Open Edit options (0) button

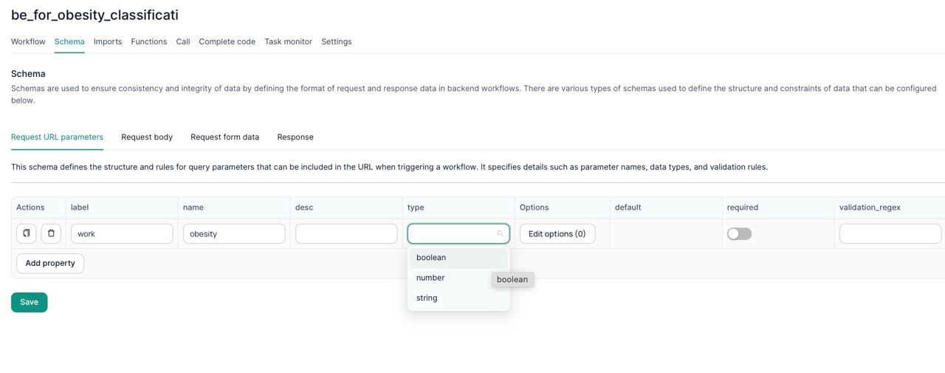point(557,233)
